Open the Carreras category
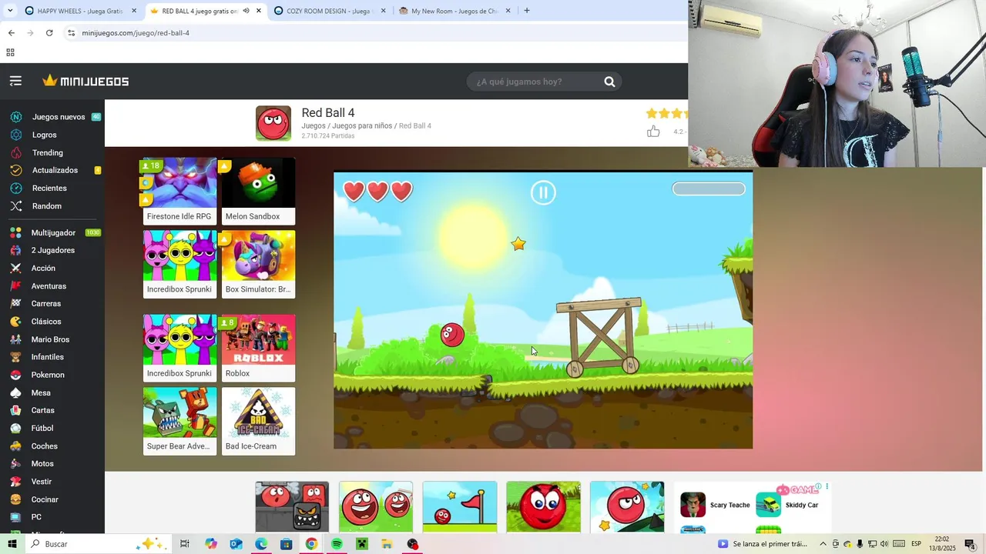Screen dimensions: 986x554 (46, 303)
